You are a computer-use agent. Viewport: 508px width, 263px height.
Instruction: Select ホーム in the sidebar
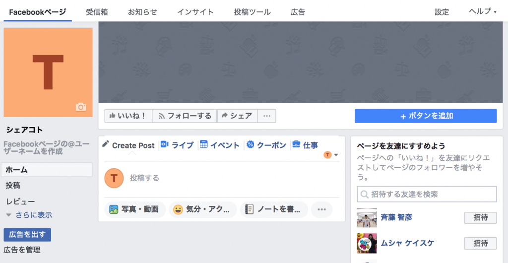point(47,170)
